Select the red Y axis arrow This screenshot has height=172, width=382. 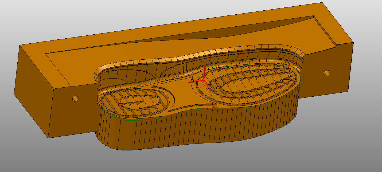(x=208, y=85)
